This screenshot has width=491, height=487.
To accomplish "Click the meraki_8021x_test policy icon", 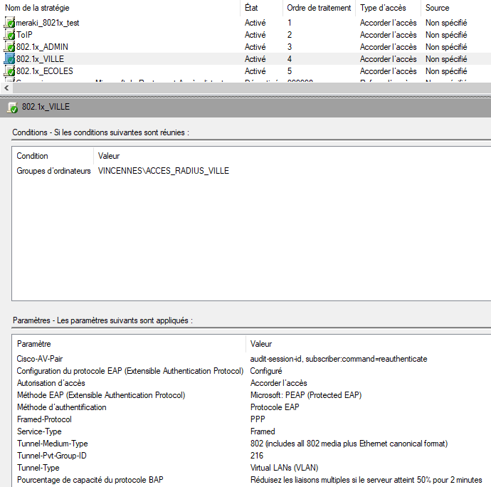I will tap(9, 23).
